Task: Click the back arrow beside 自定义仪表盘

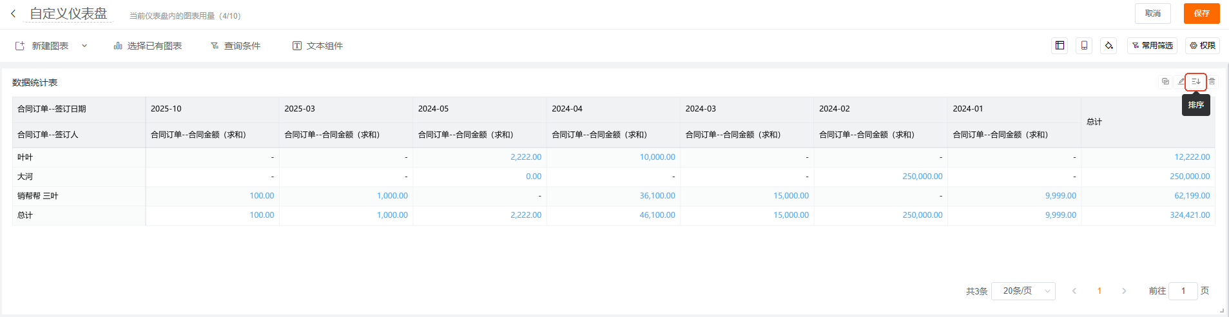Action: point(13,14)
